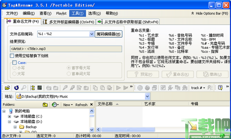This screenshot has height=139, width=231.
Task: Click the blue refresh arrow toolbar icon
Action: 16,88
